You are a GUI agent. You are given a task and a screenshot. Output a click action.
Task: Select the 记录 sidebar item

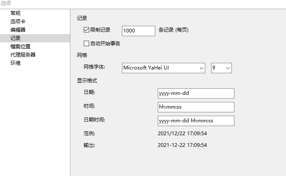pos(15,38)
